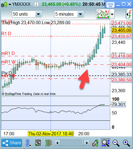Click the 17:00 time axis label
Screen dimensions: 133x149
click(9, 134)
